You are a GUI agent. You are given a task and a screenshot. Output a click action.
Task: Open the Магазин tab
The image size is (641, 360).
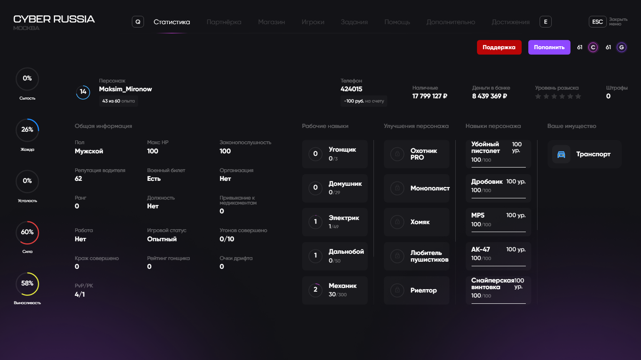[x=271, y=22]
